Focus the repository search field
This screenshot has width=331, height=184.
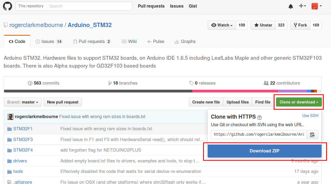89,6
